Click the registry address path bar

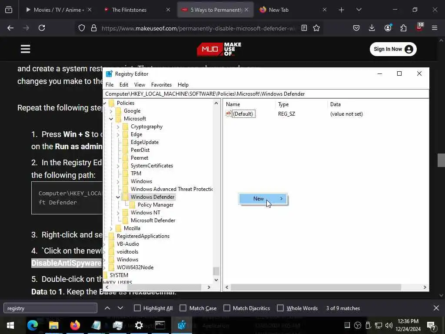[x=266, y=94]
